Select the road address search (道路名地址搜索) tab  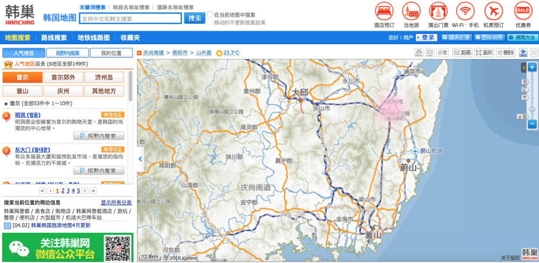175,7
